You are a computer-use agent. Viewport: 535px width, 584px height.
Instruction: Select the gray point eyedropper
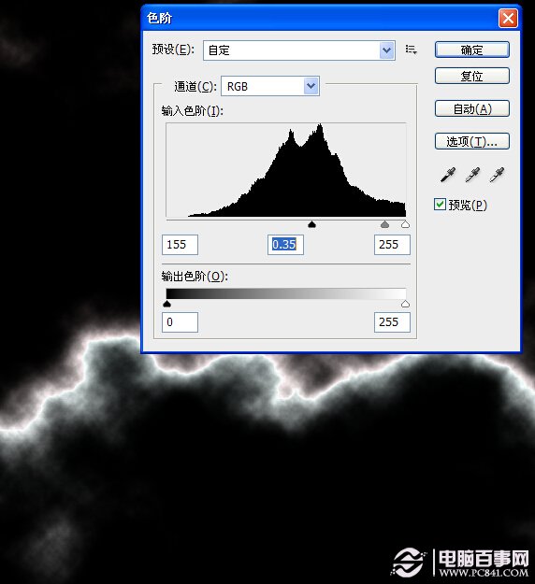pos(472,175)
